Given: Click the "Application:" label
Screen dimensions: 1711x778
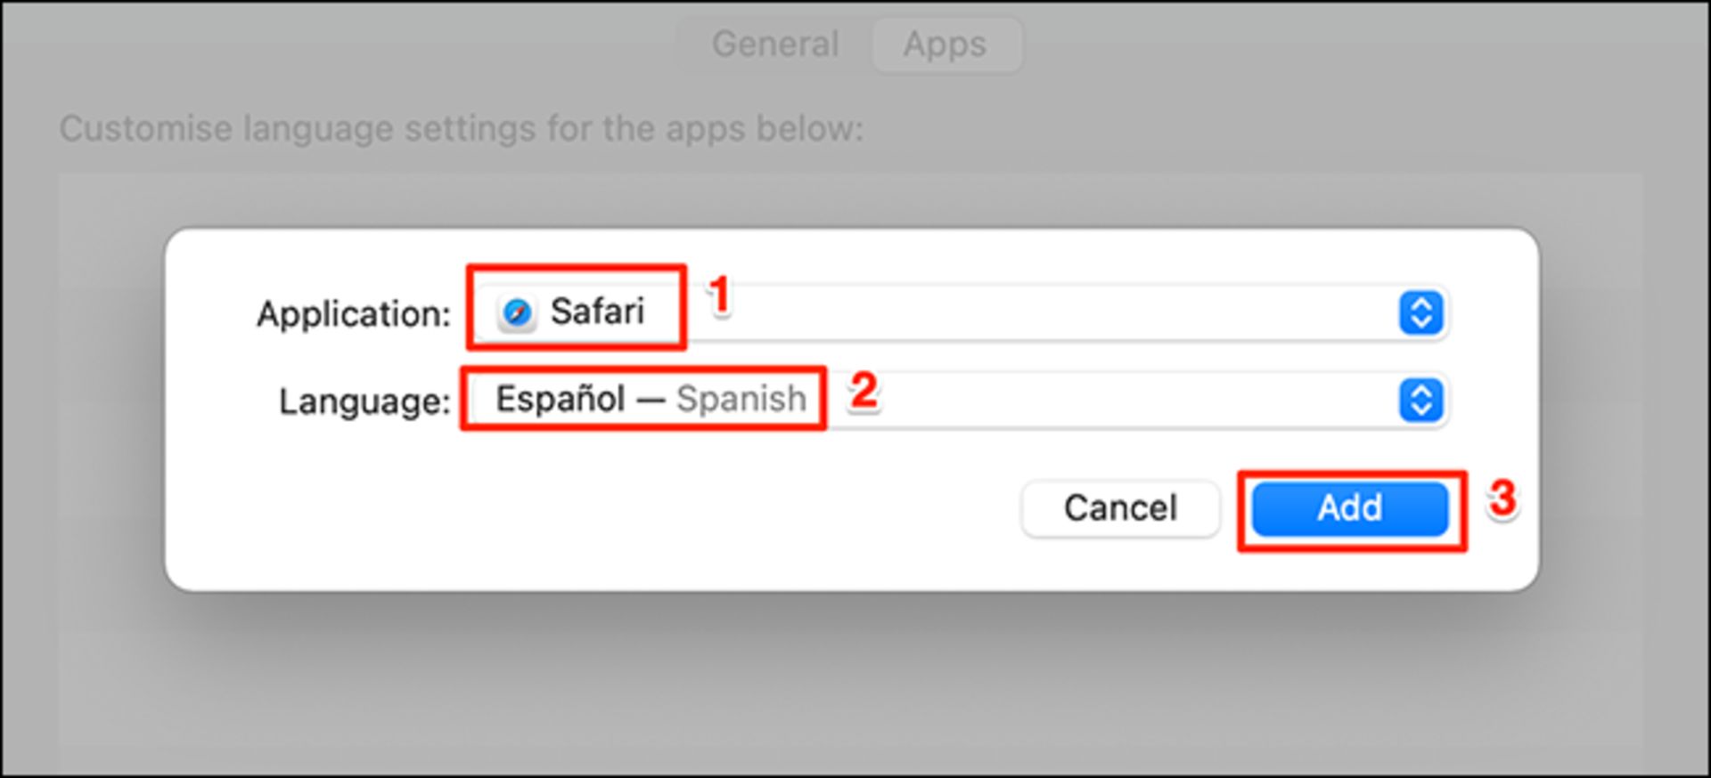Looking at the screenshot, I should (354, 314).
